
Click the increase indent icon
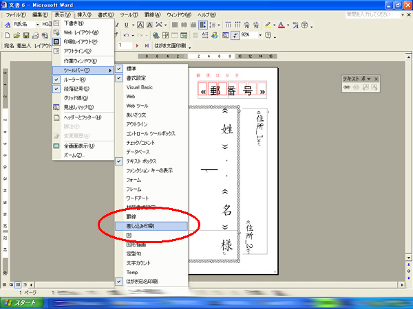coord(256,25)
